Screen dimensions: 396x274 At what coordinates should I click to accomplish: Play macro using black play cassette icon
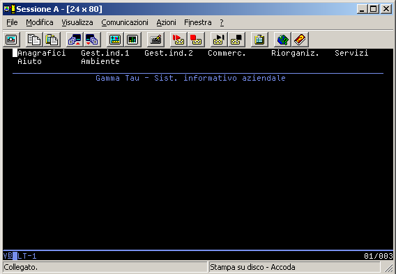pos(219,40)
